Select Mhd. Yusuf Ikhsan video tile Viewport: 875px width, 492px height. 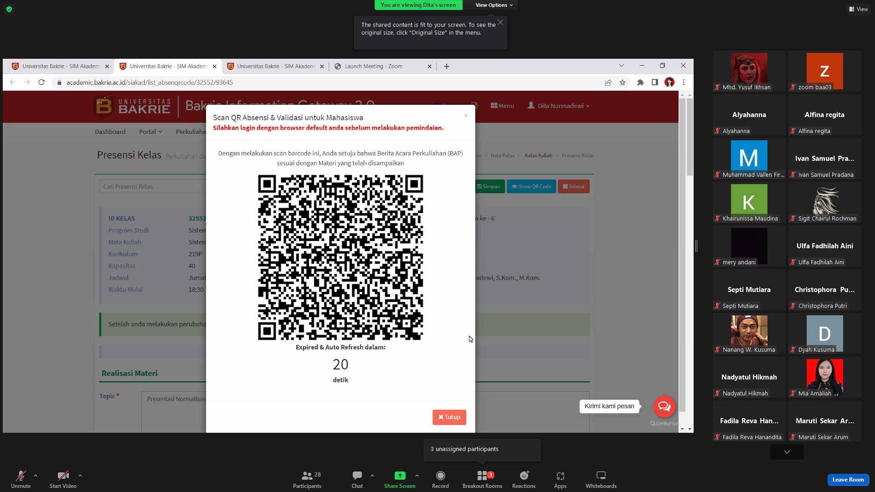pyautogui.click(x=749, y=72)
